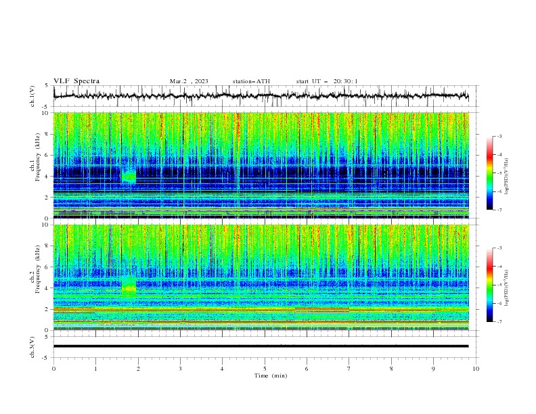The height and width of the screenshot is (414, 536).
Task: Select the ch.2 spectrogram color scale bar
Action: 490,285
